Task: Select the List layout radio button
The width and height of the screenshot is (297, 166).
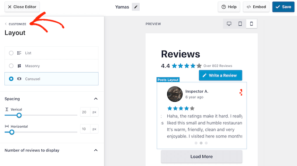Action: (x=11, y=53)
